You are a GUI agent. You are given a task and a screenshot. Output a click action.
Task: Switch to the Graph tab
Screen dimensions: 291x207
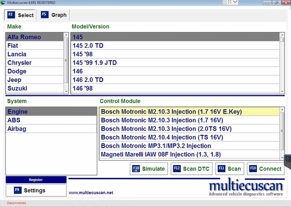53,15
